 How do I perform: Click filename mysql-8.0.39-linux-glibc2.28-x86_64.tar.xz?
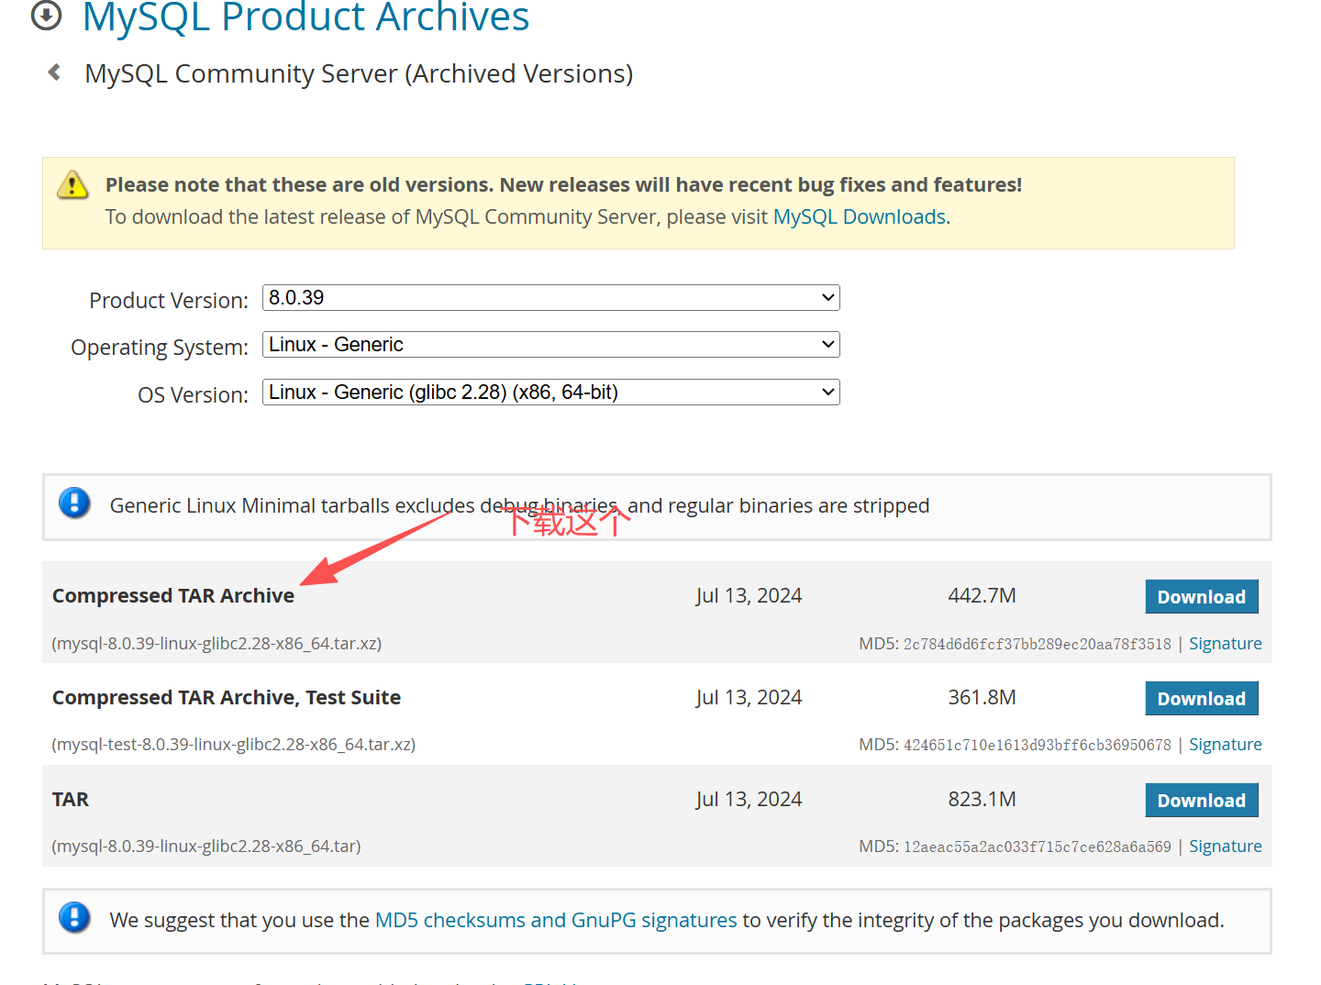216,644
